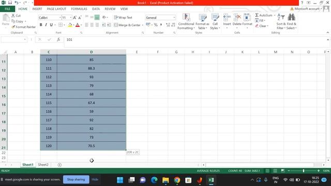
Task: Increase font size with large A icon
Action: (x=74, y=18)
